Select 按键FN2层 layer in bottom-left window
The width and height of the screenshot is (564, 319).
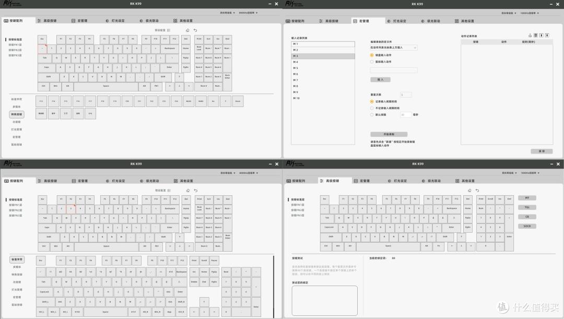(16, 210)
